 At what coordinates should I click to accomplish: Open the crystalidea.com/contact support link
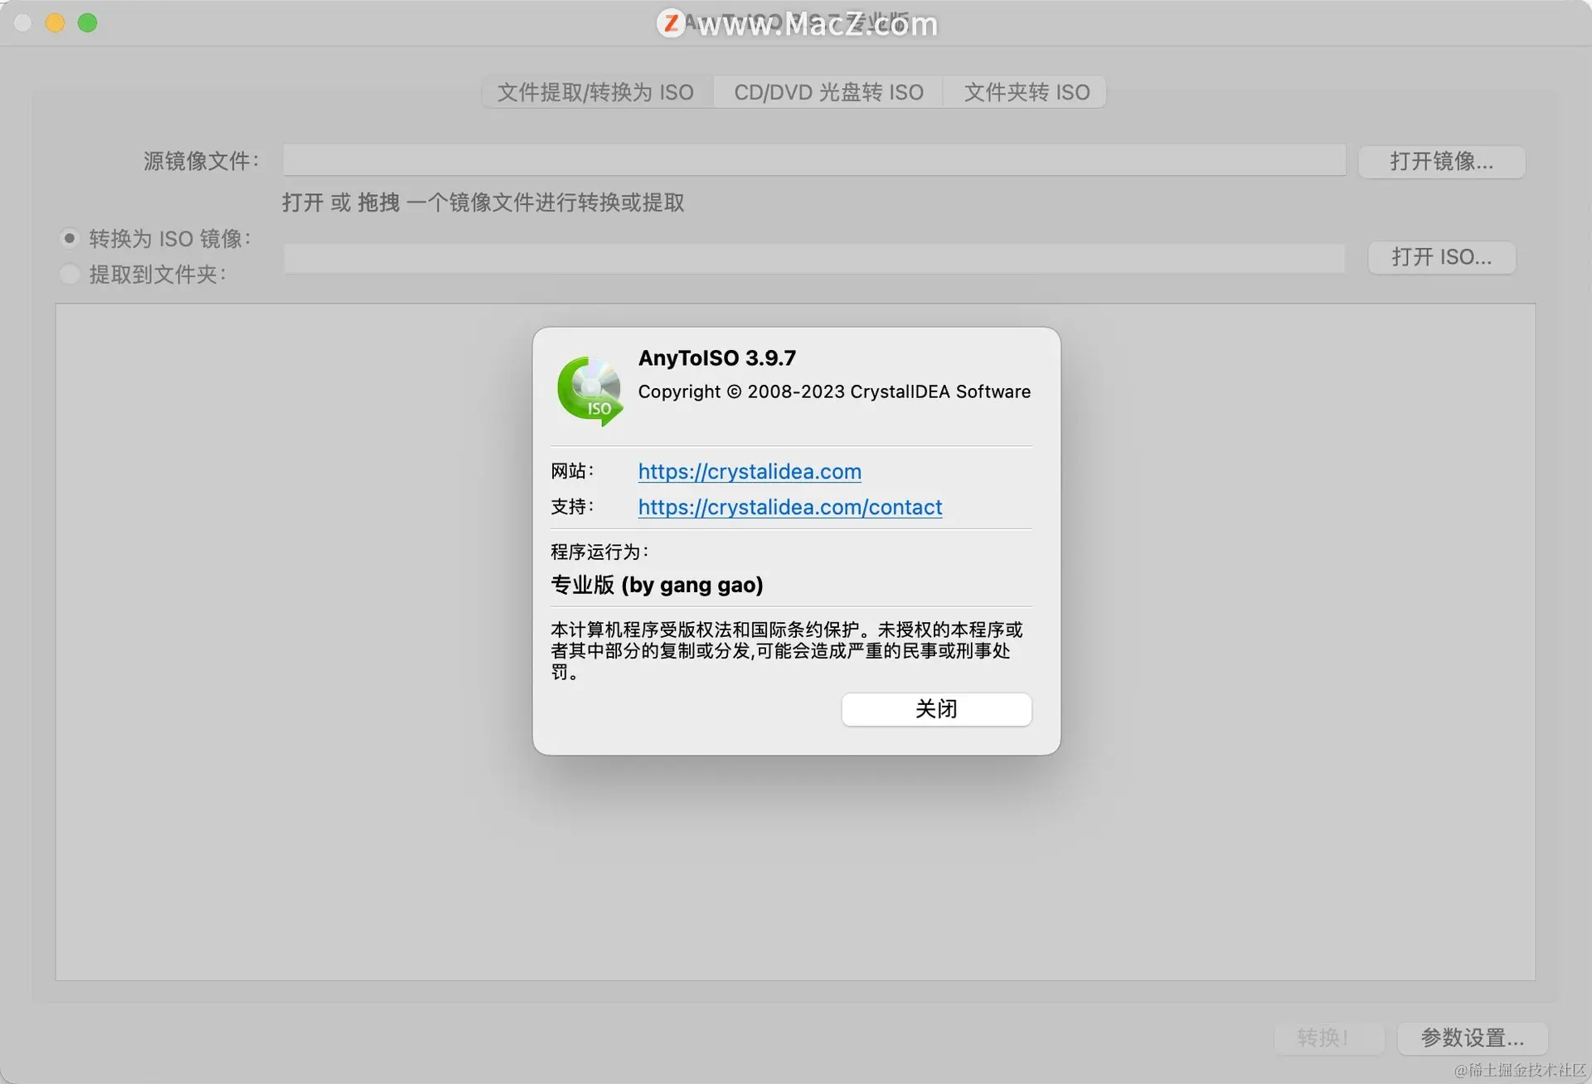789,508
